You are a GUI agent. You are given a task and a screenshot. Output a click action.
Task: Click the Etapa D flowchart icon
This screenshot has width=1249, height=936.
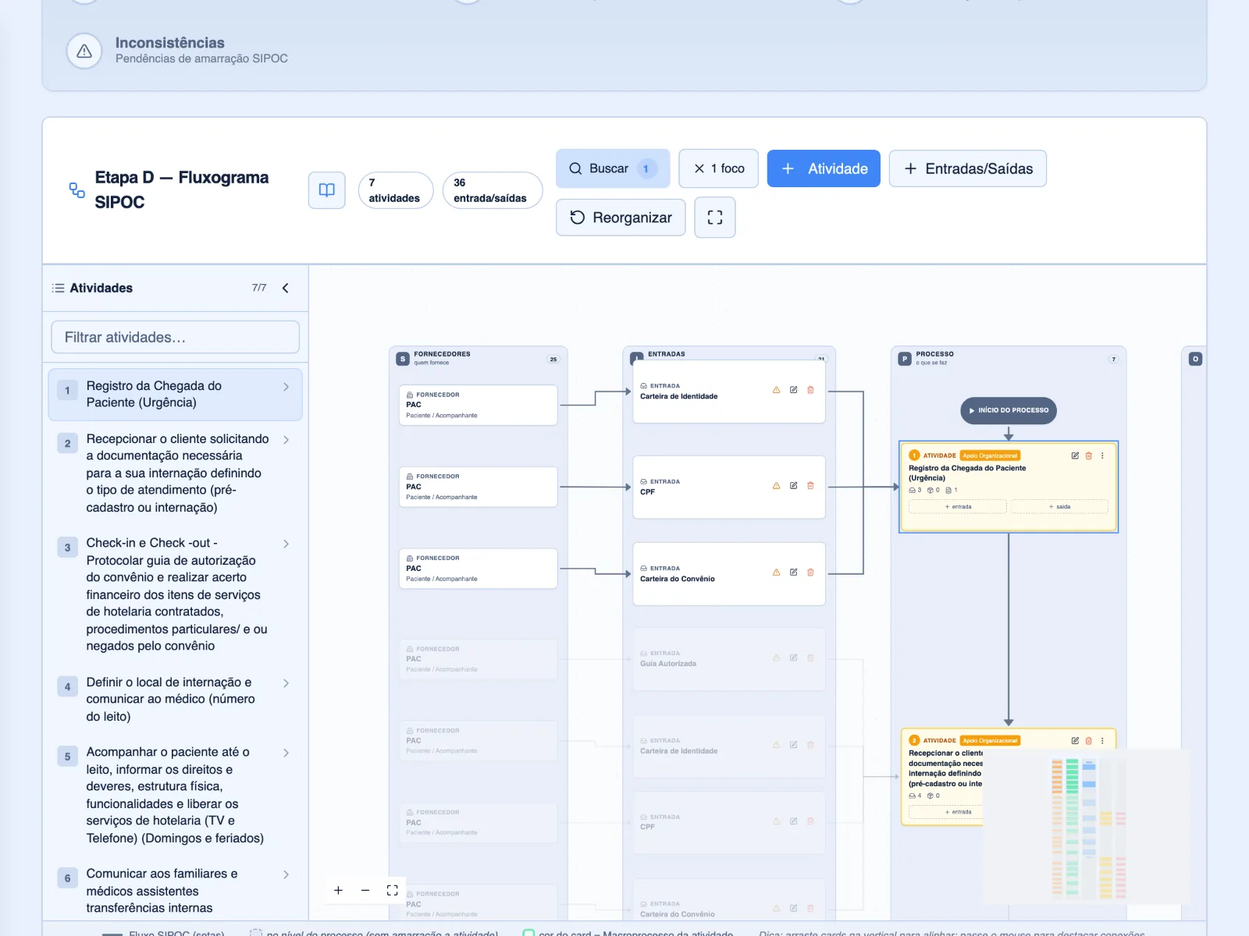pos(77,190)
